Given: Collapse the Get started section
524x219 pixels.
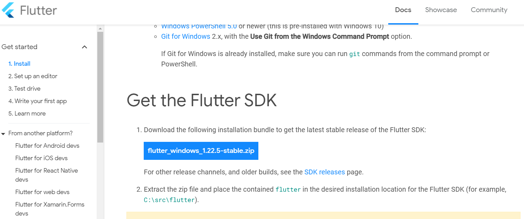Looking at the screenshot, I should (84, 47).
